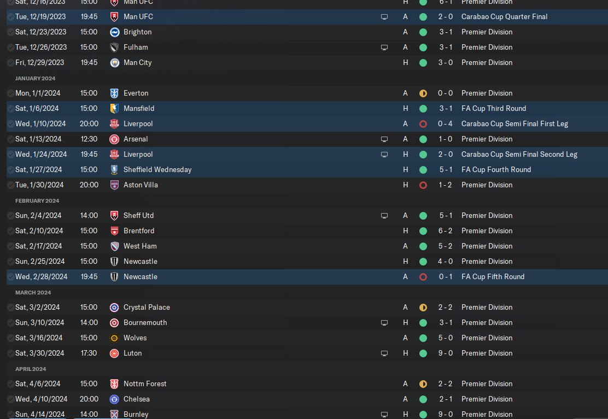Click the Mansfield club badge

[114, 108]
